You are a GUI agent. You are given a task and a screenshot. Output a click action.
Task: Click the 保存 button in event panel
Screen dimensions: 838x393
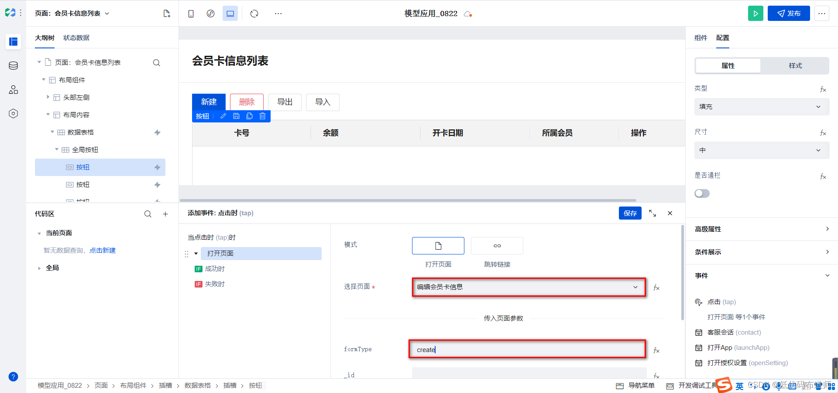pyautogui.click(x=630, y=213)
